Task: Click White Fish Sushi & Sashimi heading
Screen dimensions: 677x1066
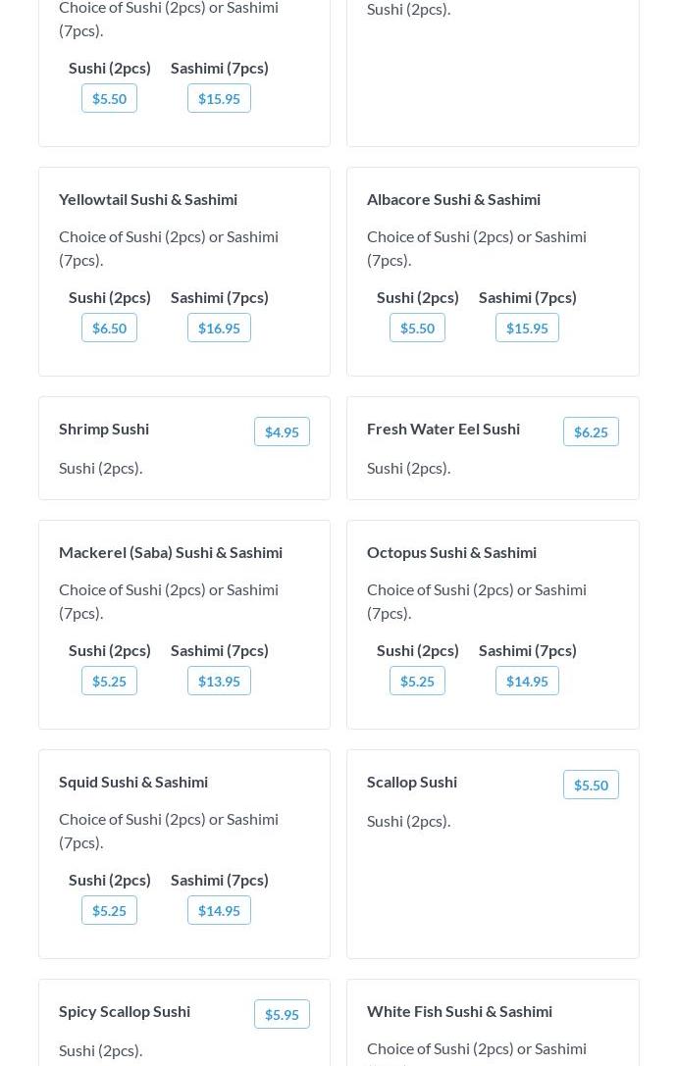Action: point(459,1011)
